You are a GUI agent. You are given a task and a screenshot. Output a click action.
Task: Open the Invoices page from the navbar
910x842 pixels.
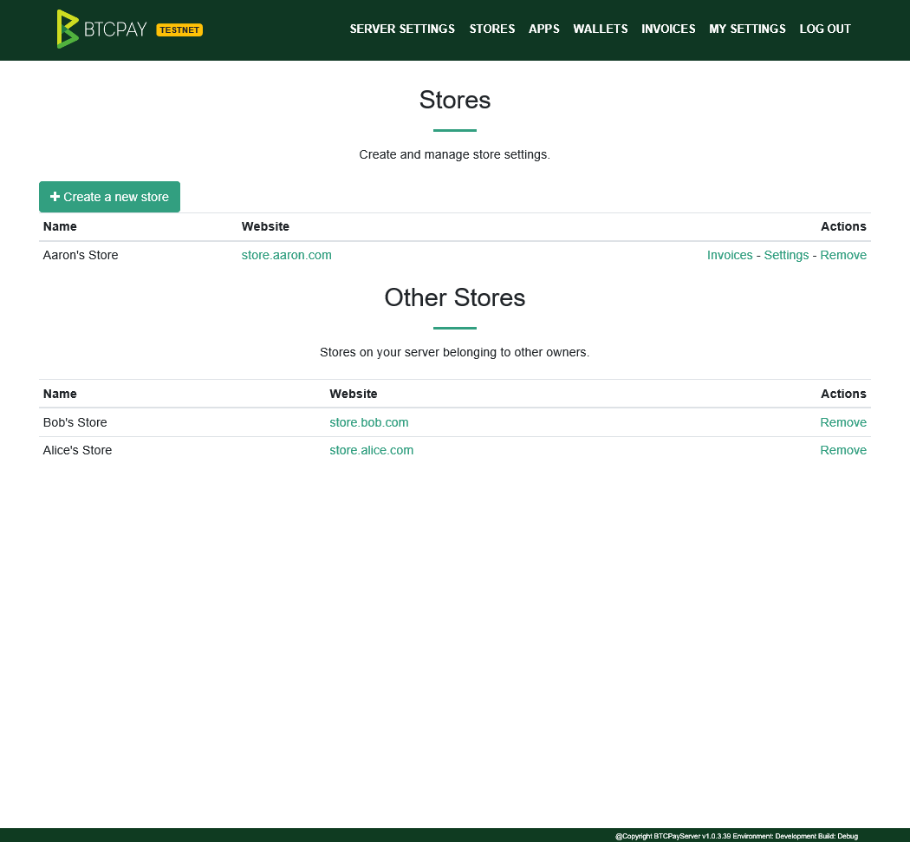pos(667,29)
